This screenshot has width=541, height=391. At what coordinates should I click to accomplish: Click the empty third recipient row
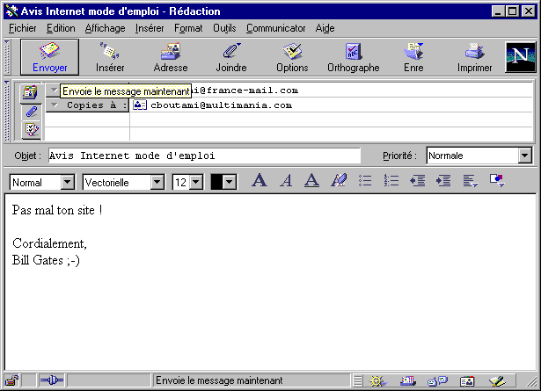(289, 119)
